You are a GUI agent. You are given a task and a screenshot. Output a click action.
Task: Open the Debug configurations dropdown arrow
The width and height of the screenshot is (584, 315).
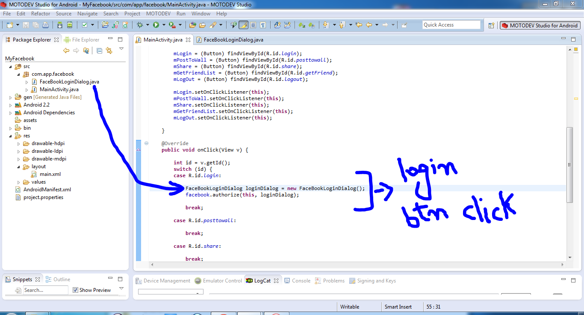pos(147,25)
